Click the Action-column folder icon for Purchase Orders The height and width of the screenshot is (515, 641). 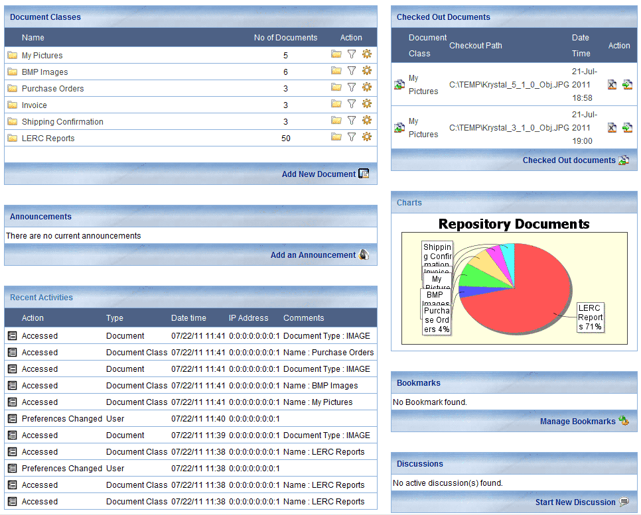336,87
